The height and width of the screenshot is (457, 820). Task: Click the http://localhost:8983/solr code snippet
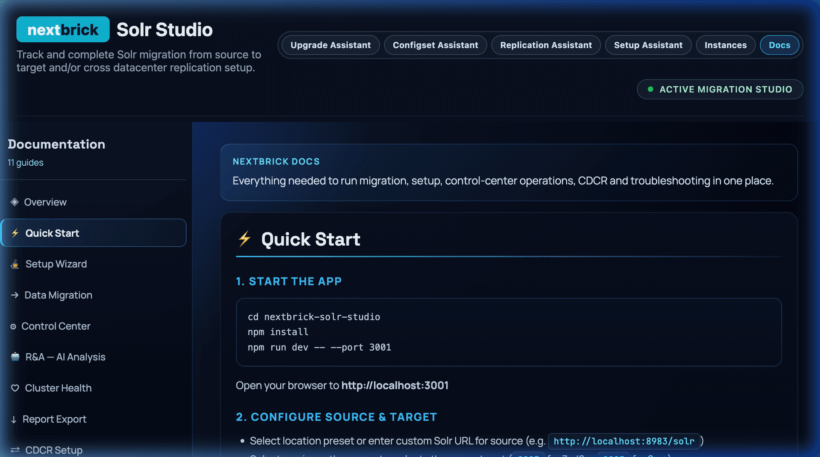click(624, 441)
